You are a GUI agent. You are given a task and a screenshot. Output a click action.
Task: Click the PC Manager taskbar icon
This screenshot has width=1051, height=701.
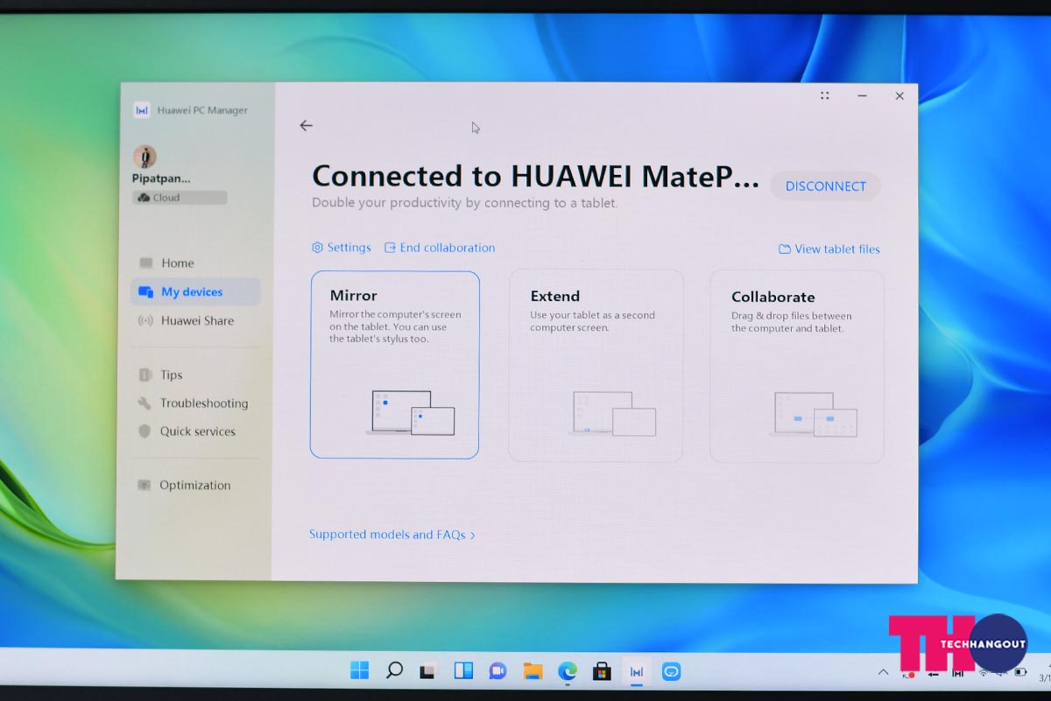click(x=637, y=671)
